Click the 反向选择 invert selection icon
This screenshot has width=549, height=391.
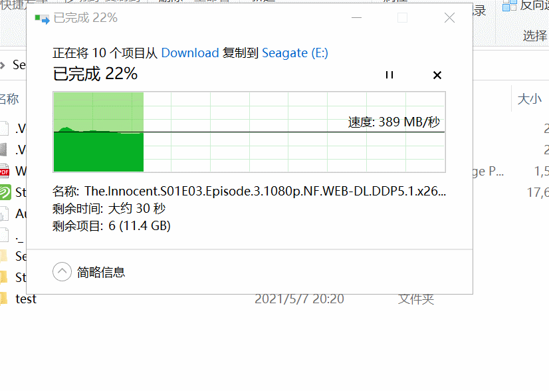[509, 5]
